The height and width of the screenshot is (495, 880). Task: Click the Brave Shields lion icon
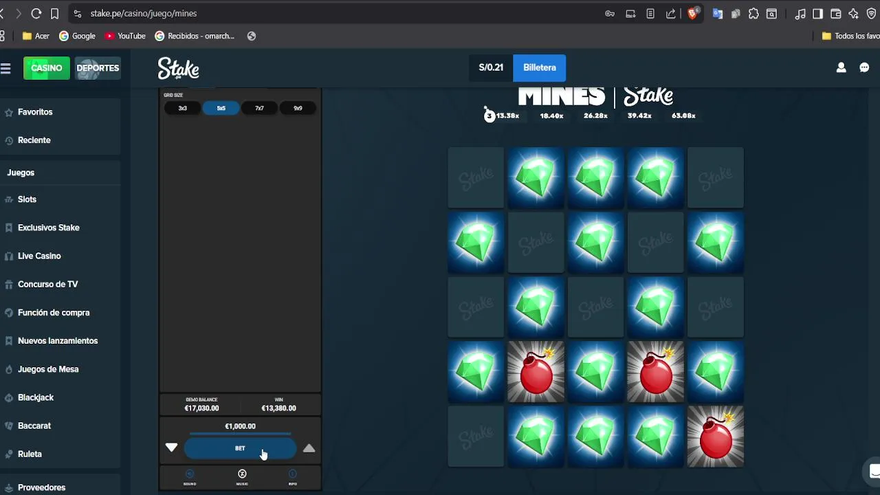pos(694,13)
